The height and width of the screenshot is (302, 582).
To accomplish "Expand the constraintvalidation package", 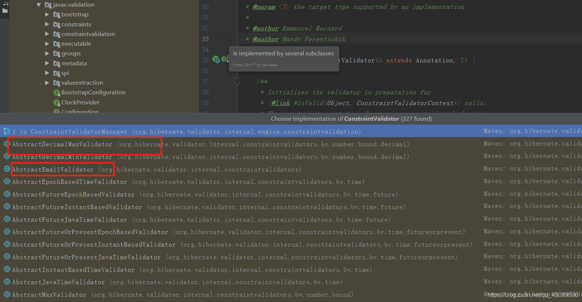I will click(x=47, y=34).
